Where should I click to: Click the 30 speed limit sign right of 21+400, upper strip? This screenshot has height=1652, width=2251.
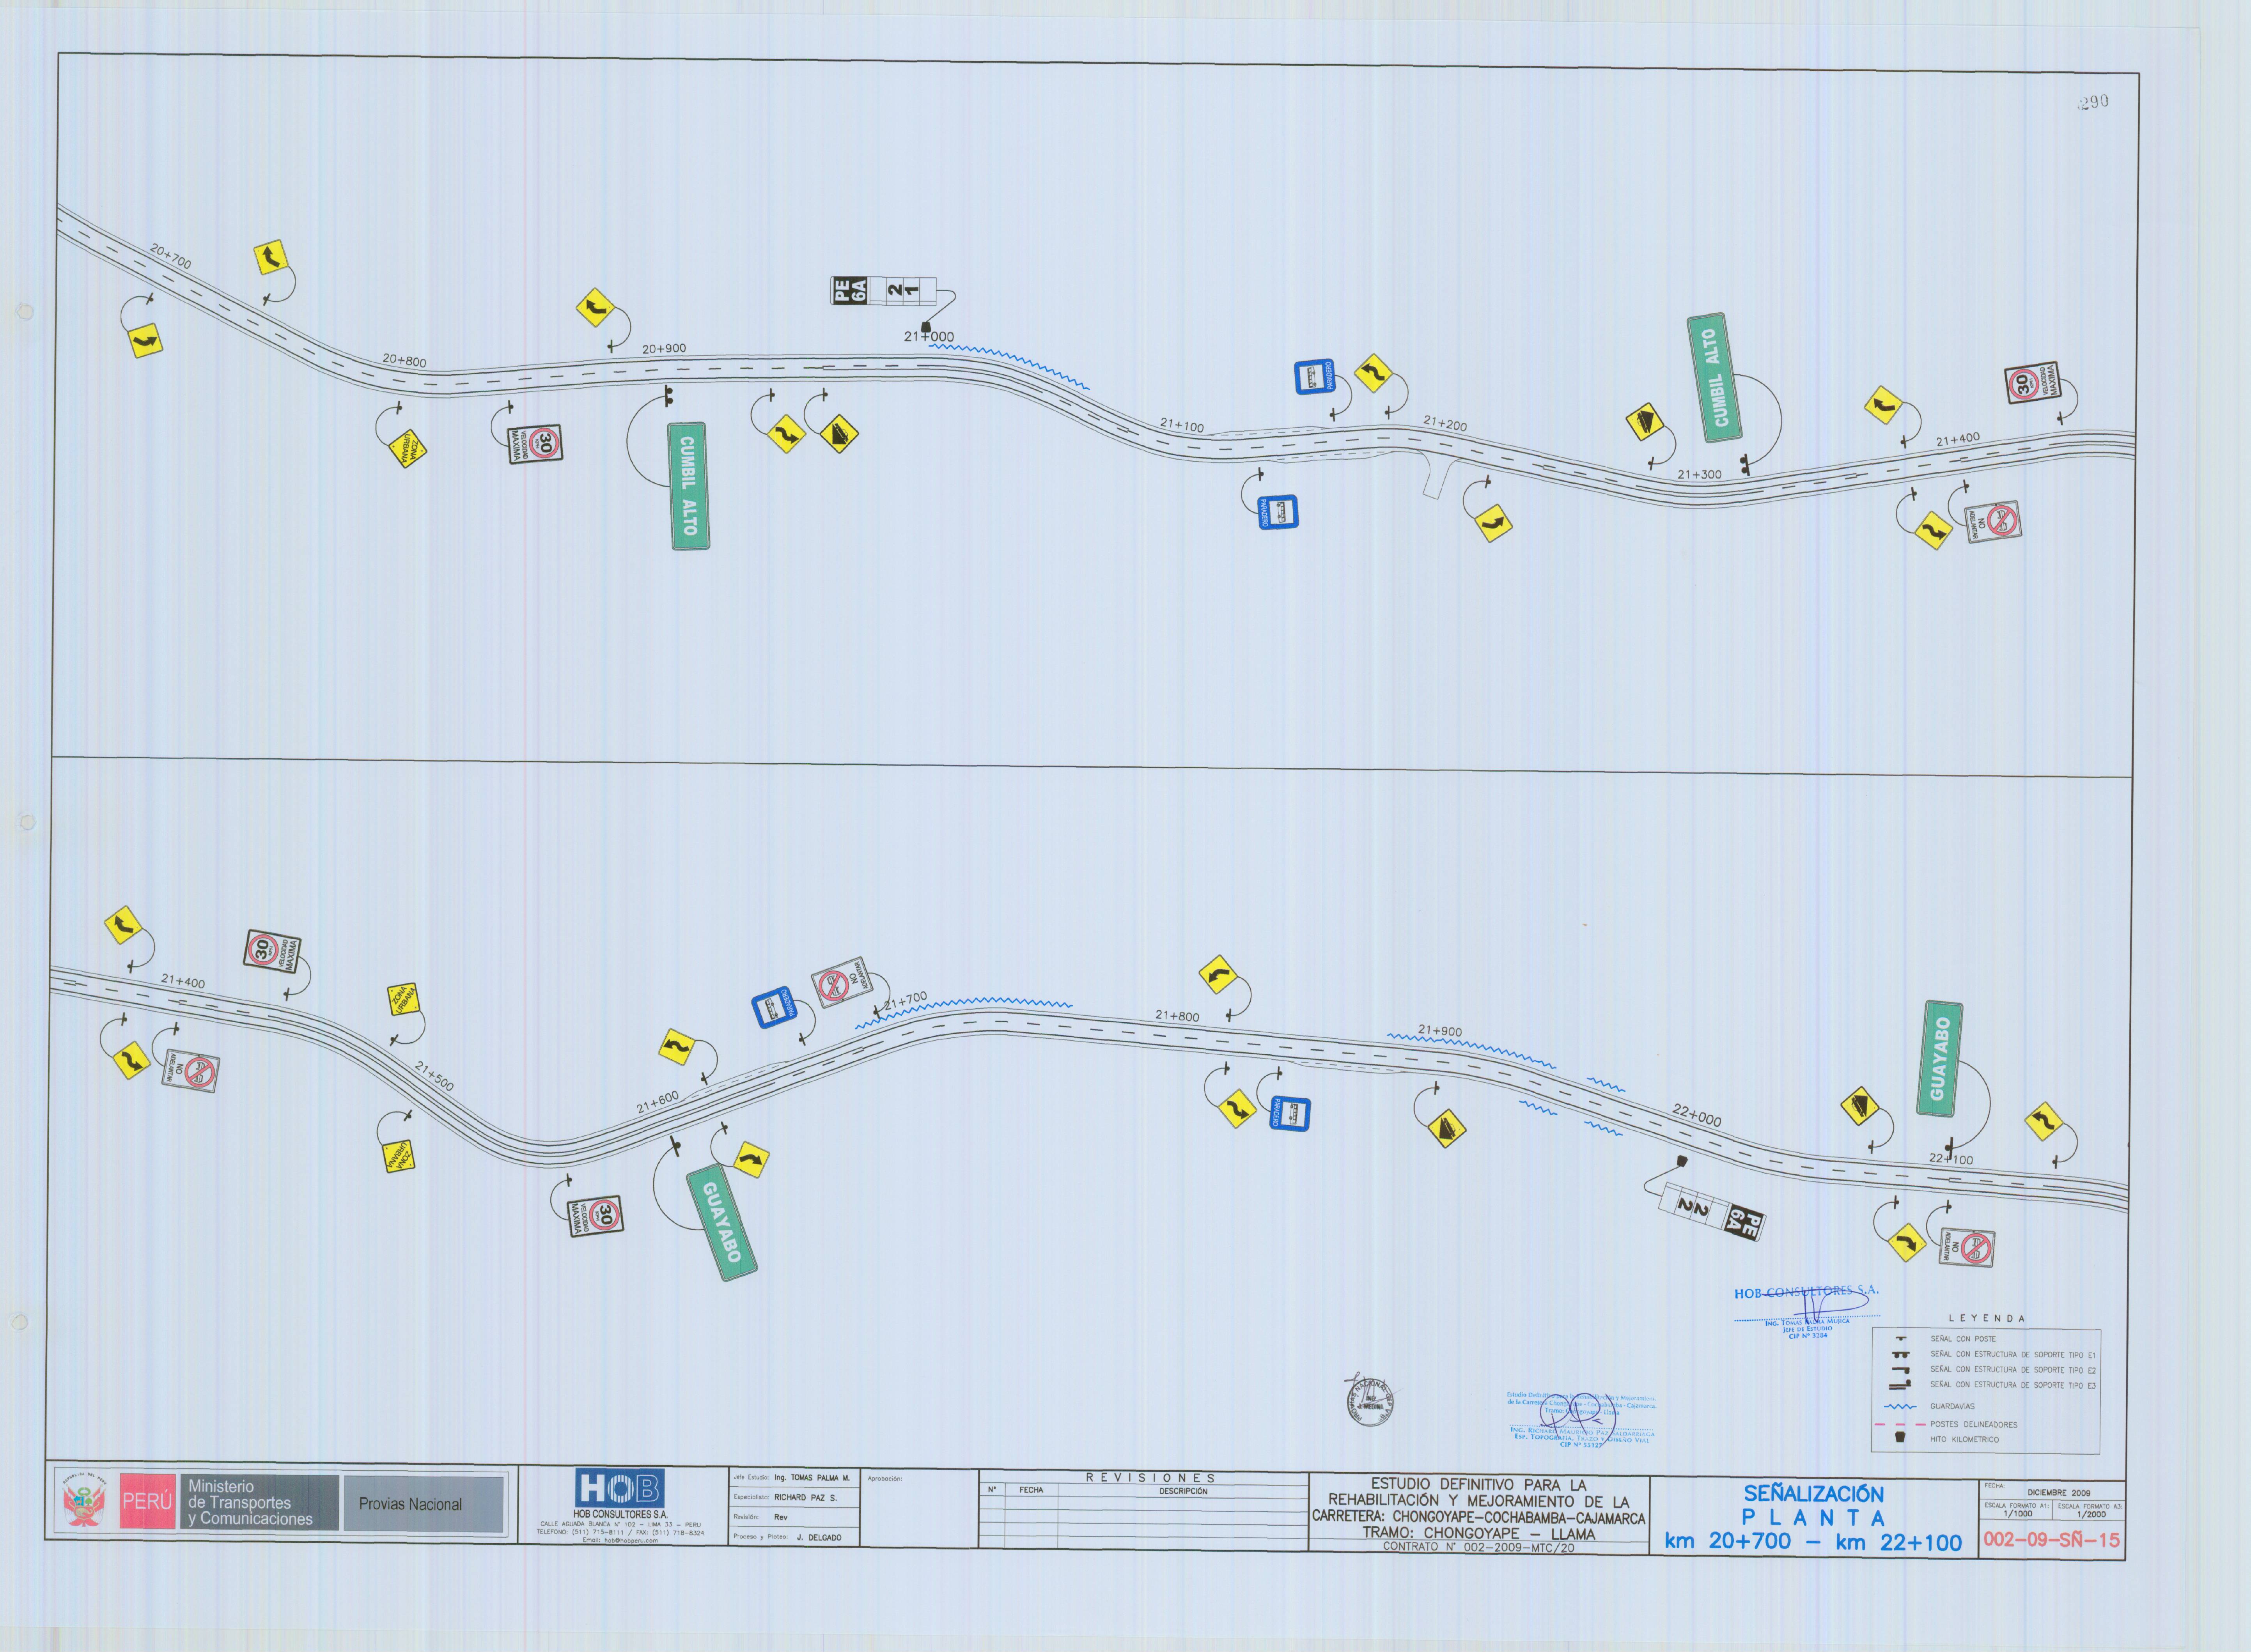2033,382
